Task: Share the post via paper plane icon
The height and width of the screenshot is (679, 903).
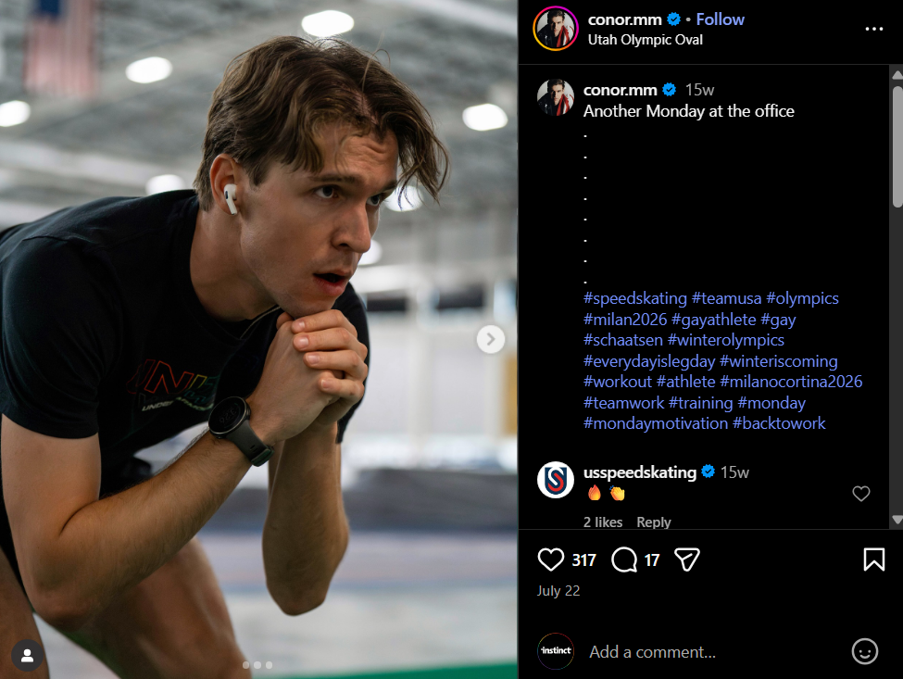Action: (x=686, y=560)
